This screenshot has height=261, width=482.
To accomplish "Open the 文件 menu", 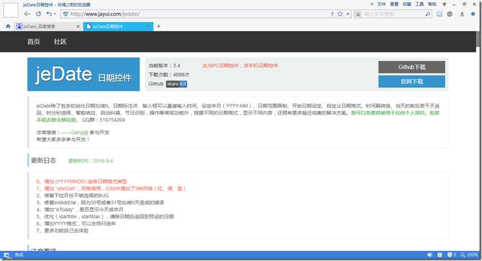I will tap(381, 4).
